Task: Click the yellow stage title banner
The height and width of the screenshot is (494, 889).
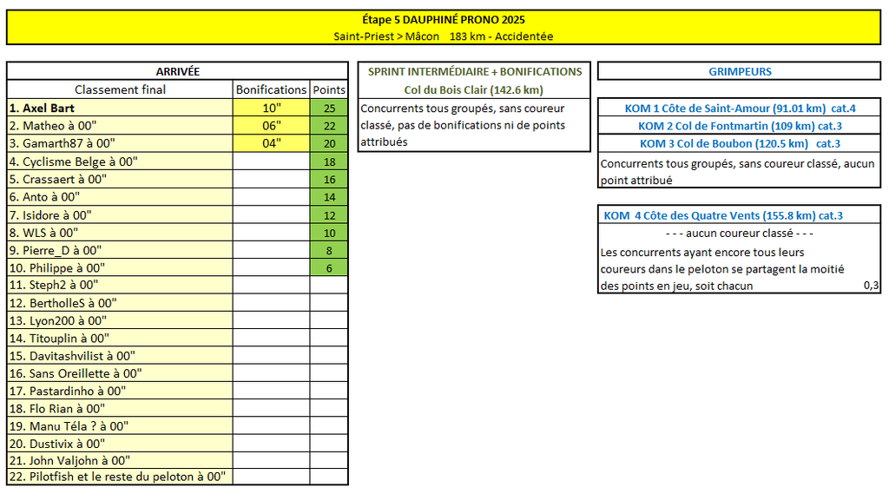Action: (444, 28)
